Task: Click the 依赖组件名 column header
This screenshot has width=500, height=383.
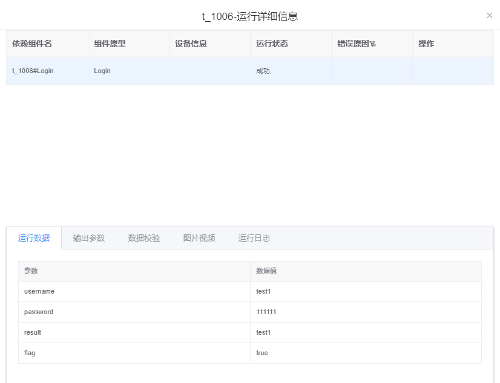Action: (32, 43)
